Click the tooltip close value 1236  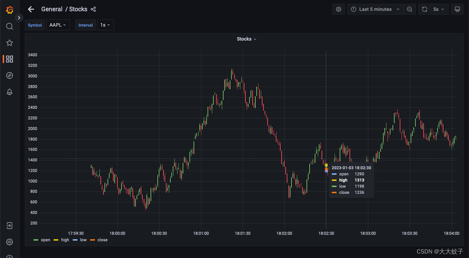(359, 192)
